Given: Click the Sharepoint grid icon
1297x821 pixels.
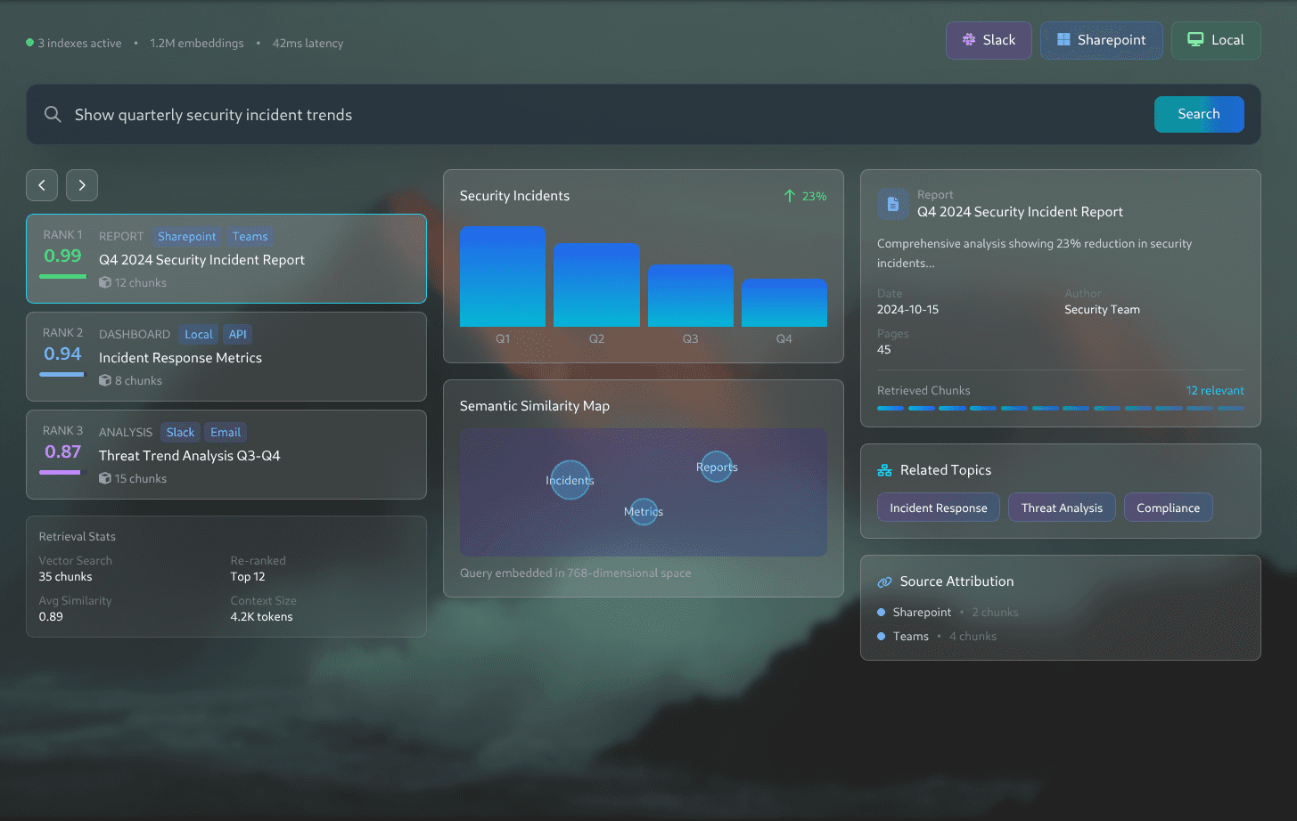Looking at the screenshot, I should click(1063, 40).
